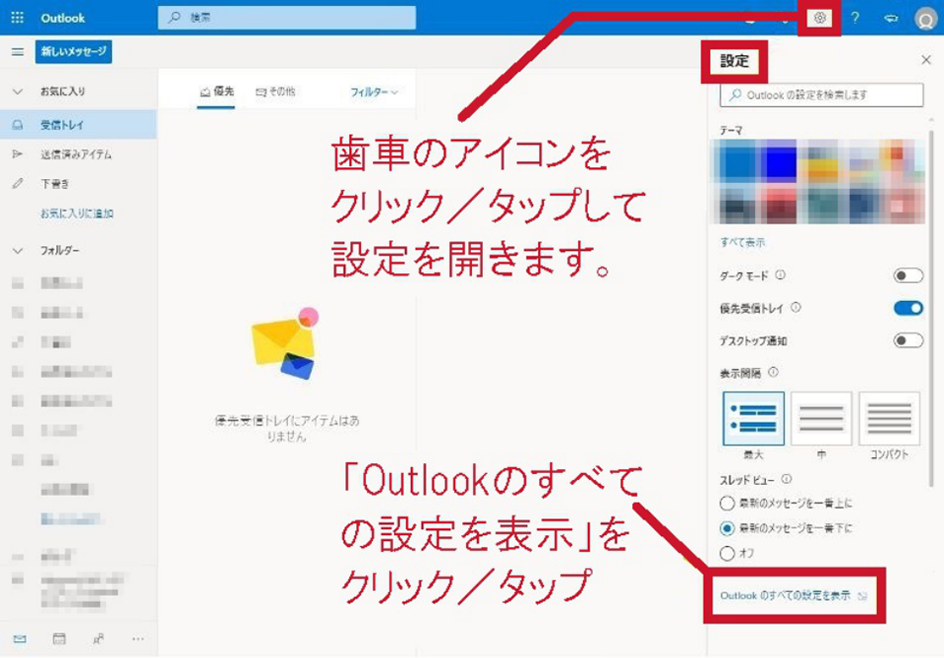This screenshot has width=944, height=658.
Task: Click お気に入りに追加 link
Action: click(77, 213)
